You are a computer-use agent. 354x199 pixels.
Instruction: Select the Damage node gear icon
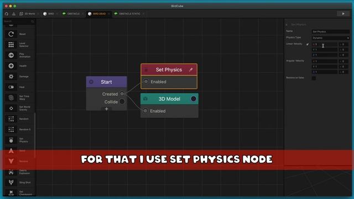coord(11,76)
